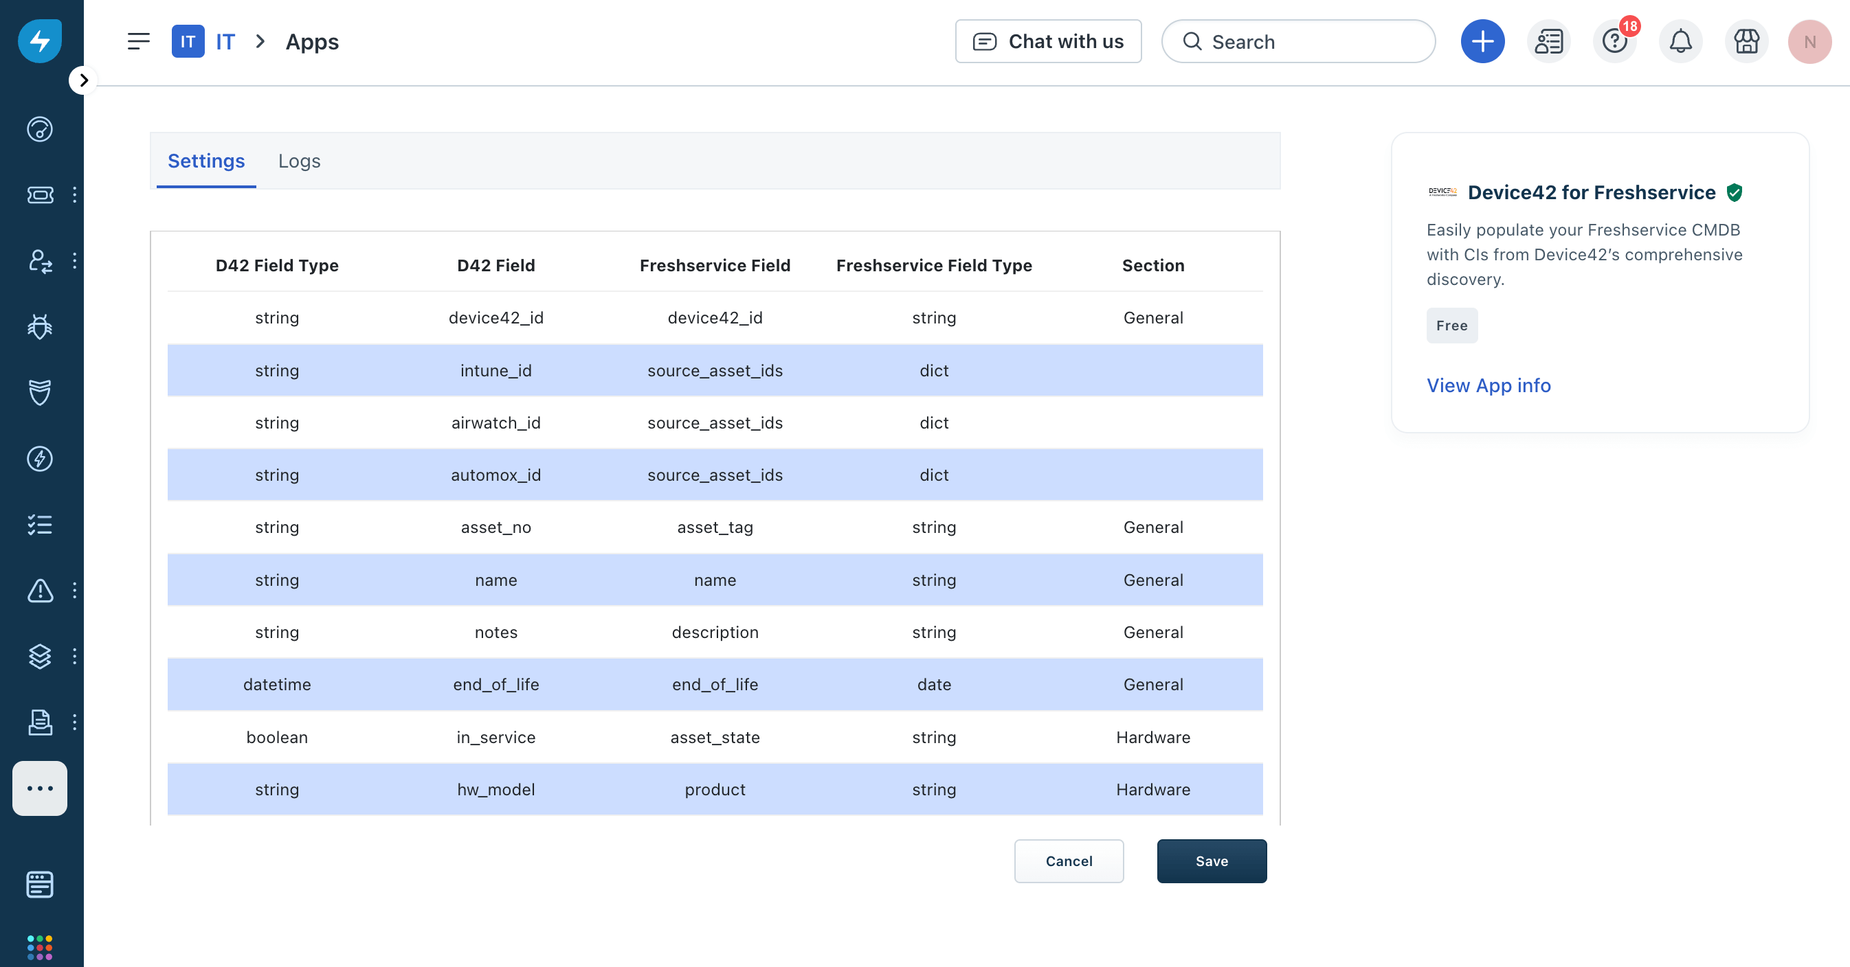Click the Save button
The height and width of the screenshot is (967, 1850).
1211,861
